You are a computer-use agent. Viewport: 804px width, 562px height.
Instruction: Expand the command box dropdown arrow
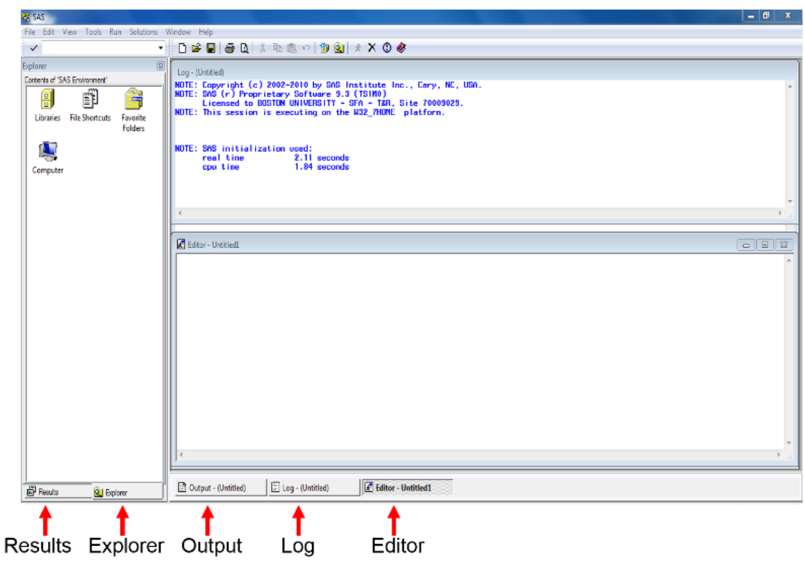(161, 48)
